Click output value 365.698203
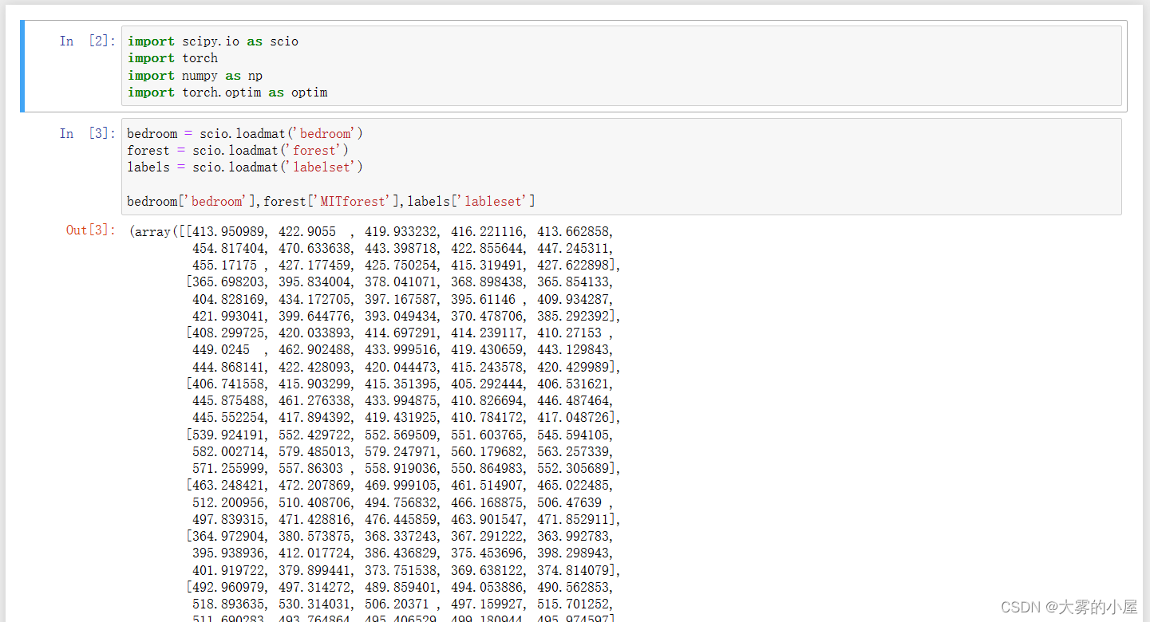 point(227,282)
